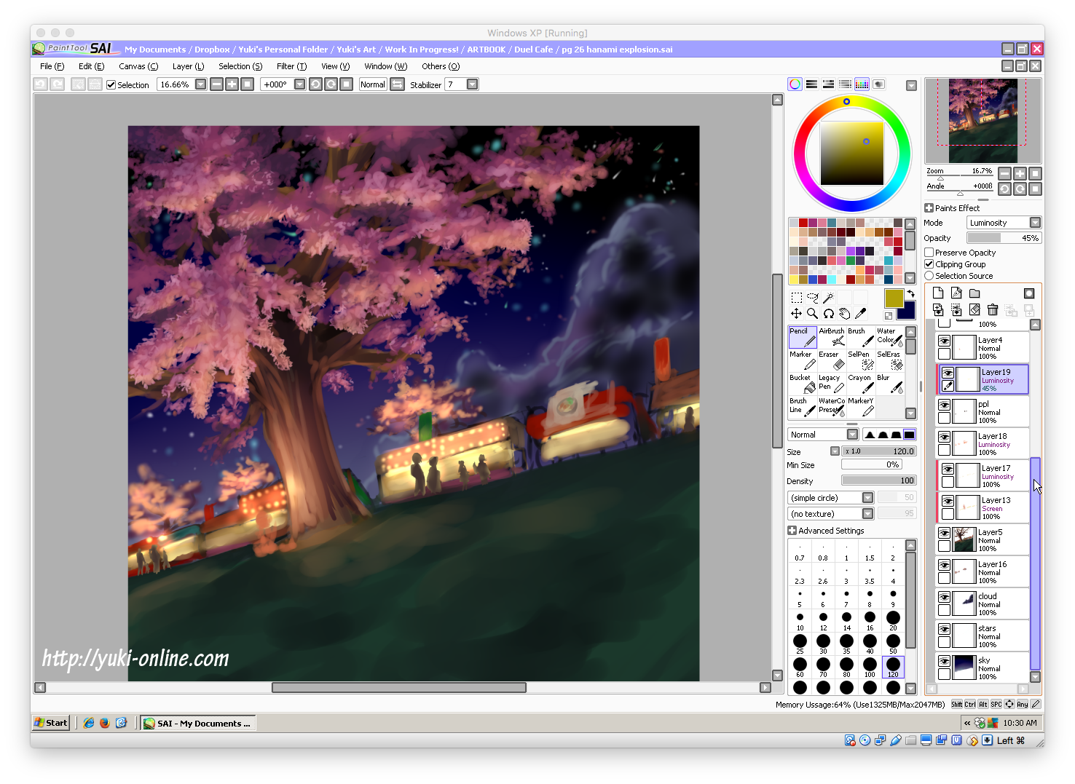Create a new layer folder
1075x784 pixels.
(974, 293)
